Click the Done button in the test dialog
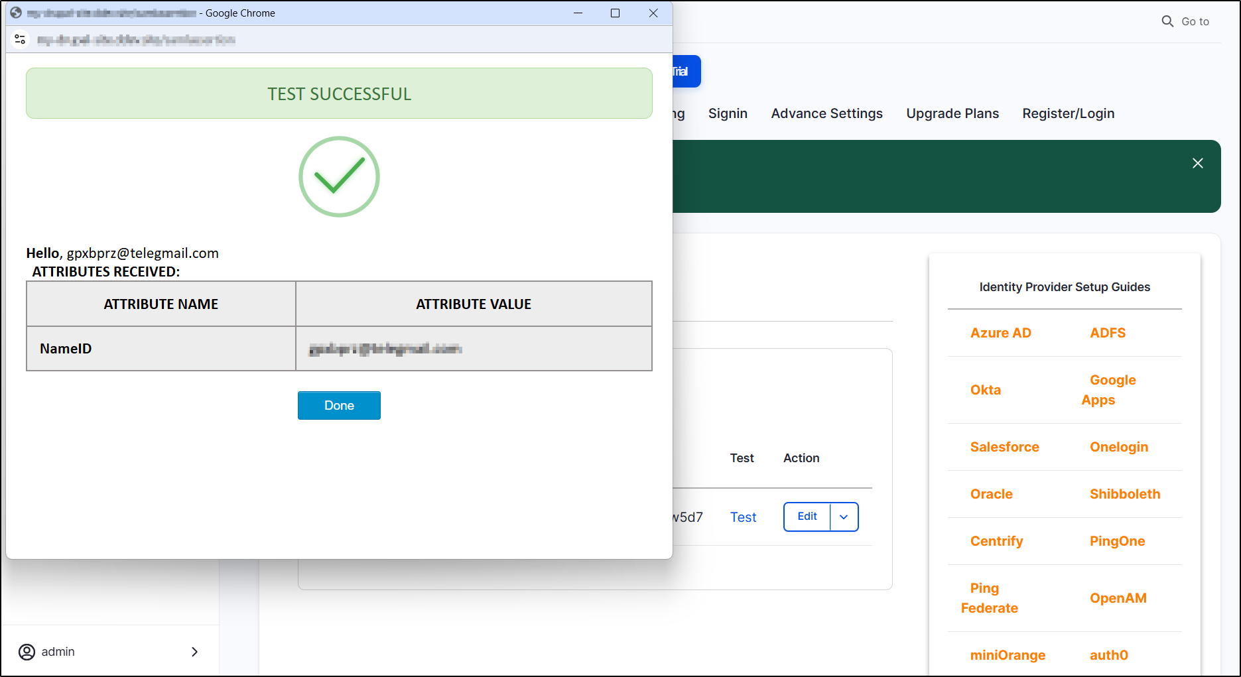Viewport: 1241px width, 677px height. (339, 405)
